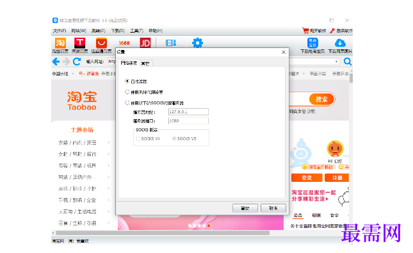Expand the 大家电 / 生活电器 category arrow
Image resolution: width=413 pixels, height=253 pixels.
[108, 211]
